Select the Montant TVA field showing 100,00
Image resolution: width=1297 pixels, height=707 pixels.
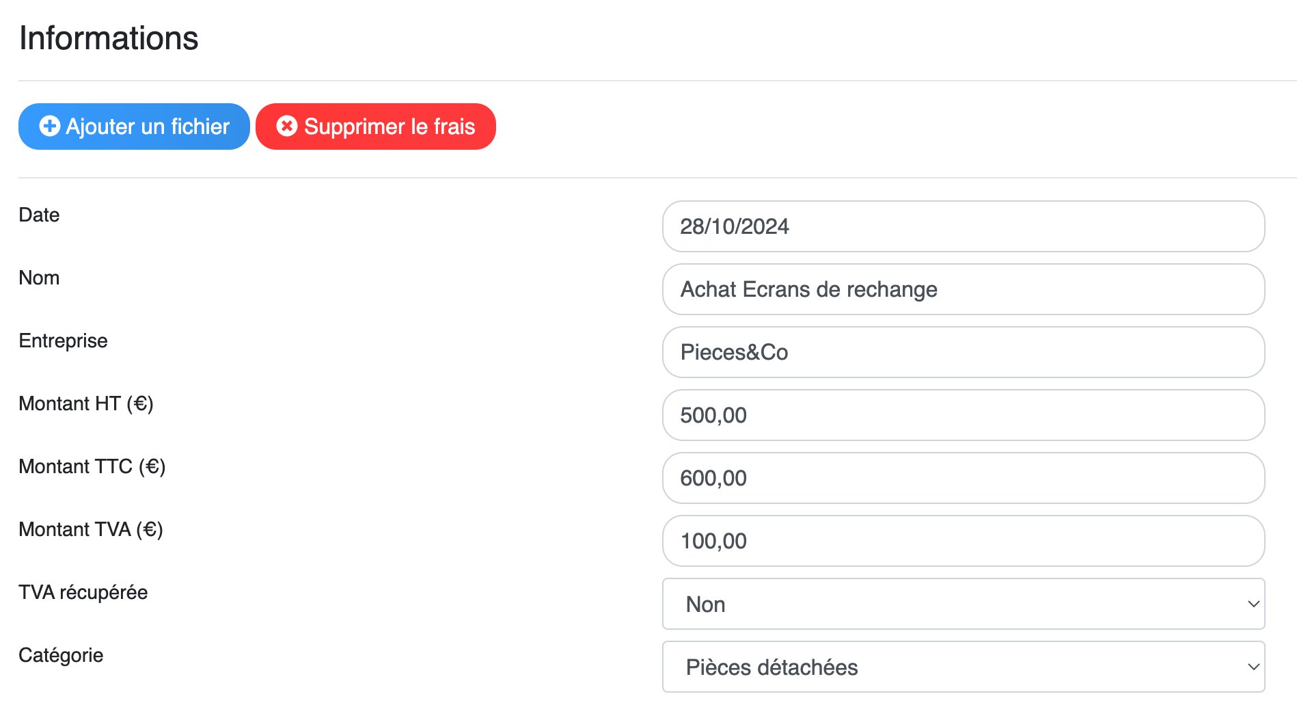[x=964, y=541]
